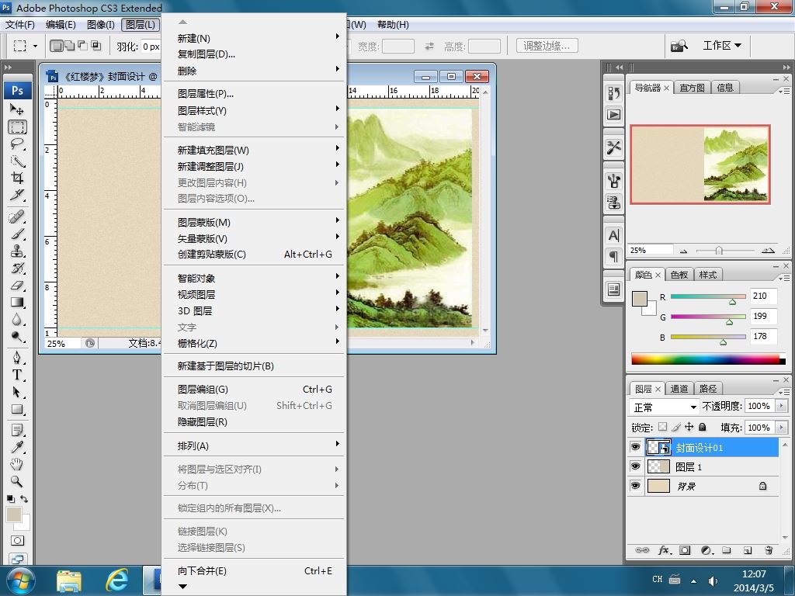Select the Lasso tool
Image resolution: width=795 pixels, height=596 pixels.
click(x=17, y=144)
